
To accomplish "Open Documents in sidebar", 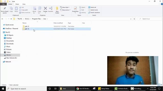I will click(x=10, y=41).
